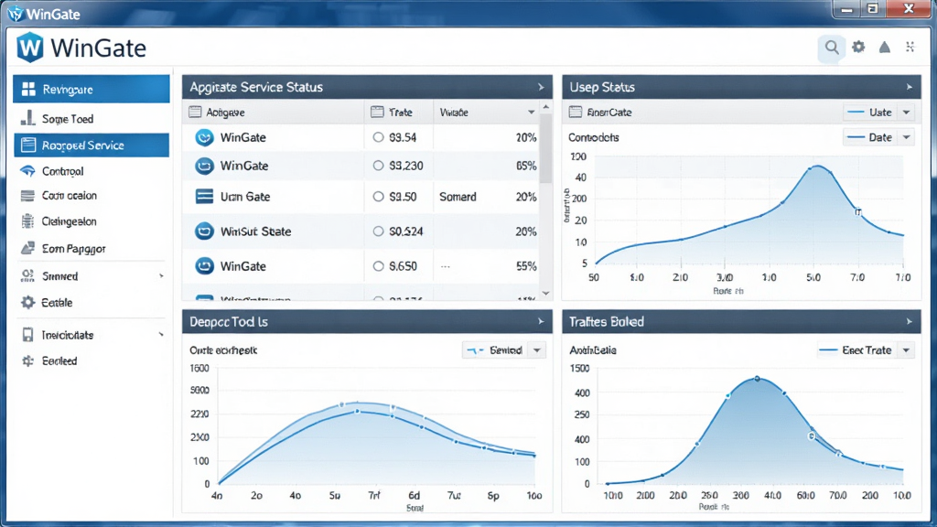The image size is (937, 527).
Task: Select the radio button next to $3.230
Action: click(x=378, y=166)
